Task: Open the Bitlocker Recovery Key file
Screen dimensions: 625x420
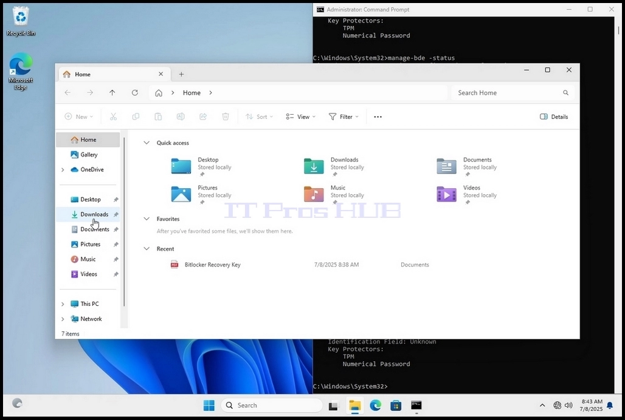Action: coord(212,265)
